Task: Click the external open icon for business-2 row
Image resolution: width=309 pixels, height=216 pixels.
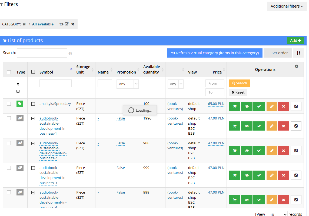Action: point(296,151)
